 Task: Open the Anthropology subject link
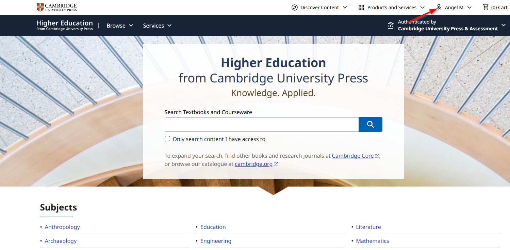(x=62, y=227)
